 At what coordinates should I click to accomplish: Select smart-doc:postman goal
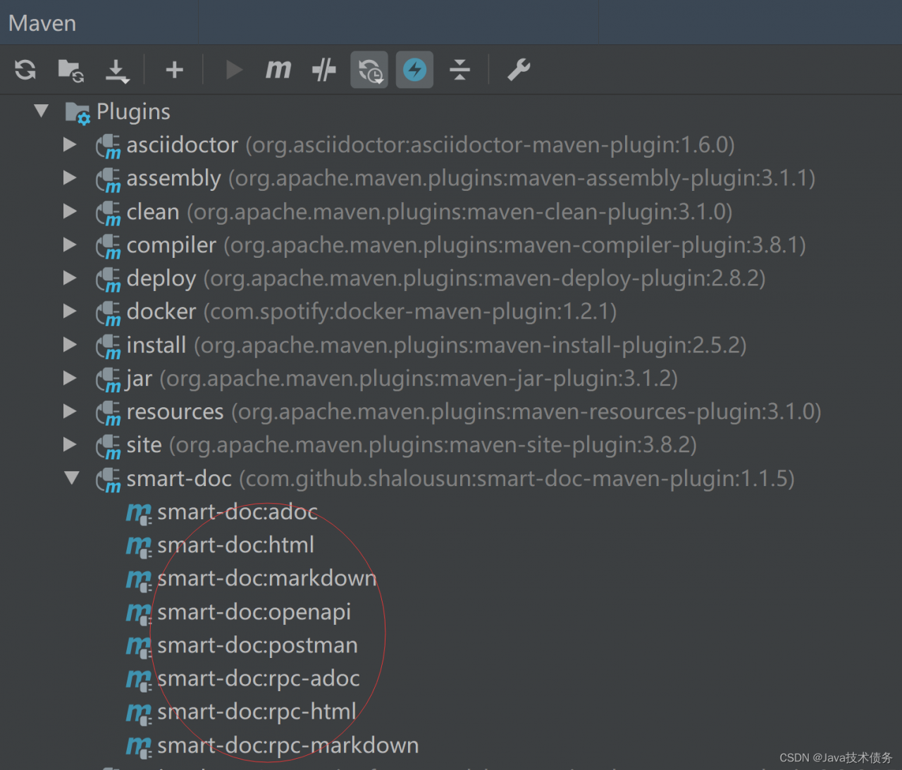click(x=451, y=645)
